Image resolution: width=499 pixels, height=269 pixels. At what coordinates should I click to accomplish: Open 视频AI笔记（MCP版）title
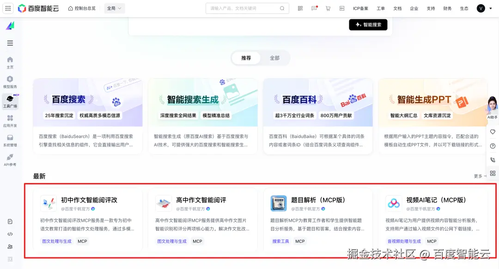coord(436,200)
